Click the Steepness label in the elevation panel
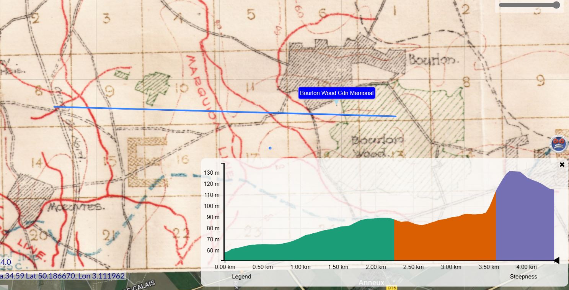569x290 pixels. click(523, 277)
